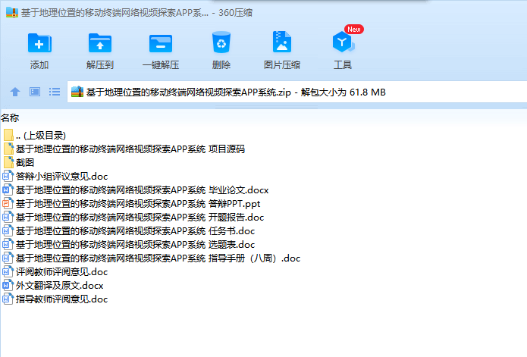
Task: Click the 解压到 toolbar label
Action: pos(100,64)
